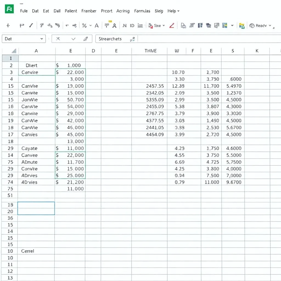
Task: Click the yellow-green table icon
Action: [241, 26]
